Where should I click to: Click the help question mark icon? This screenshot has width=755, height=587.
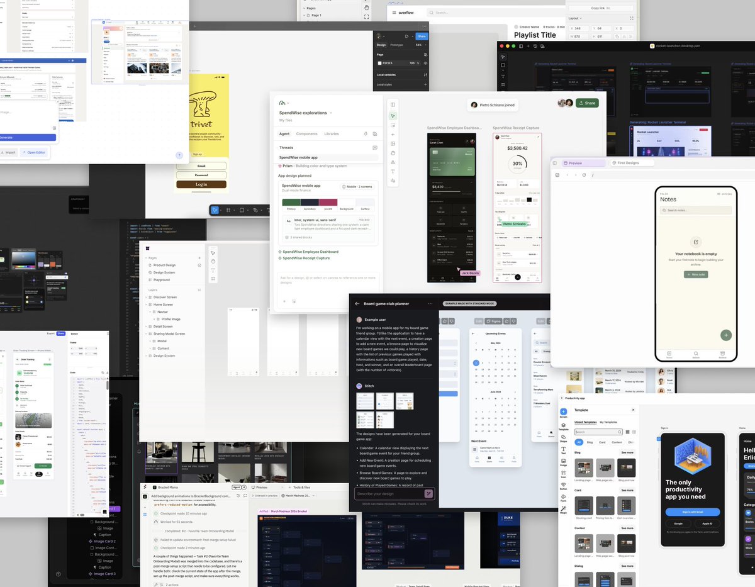[x=179, y=155]
